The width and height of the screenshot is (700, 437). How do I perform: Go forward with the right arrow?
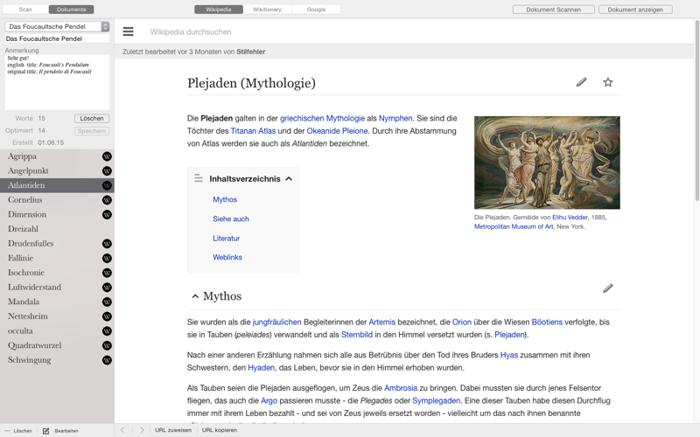[142, 430]
